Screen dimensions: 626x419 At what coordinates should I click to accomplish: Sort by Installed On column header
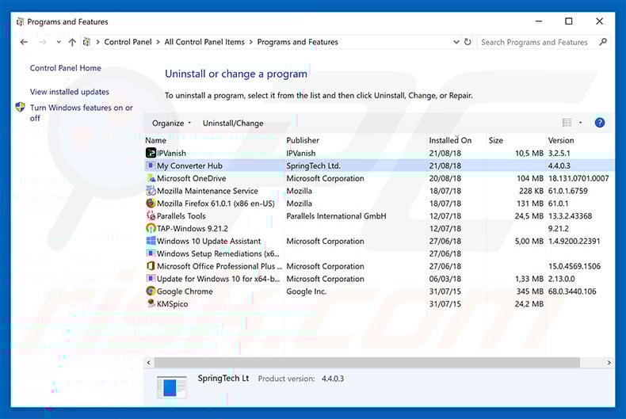pyautogui.click(x=450, y=140)
